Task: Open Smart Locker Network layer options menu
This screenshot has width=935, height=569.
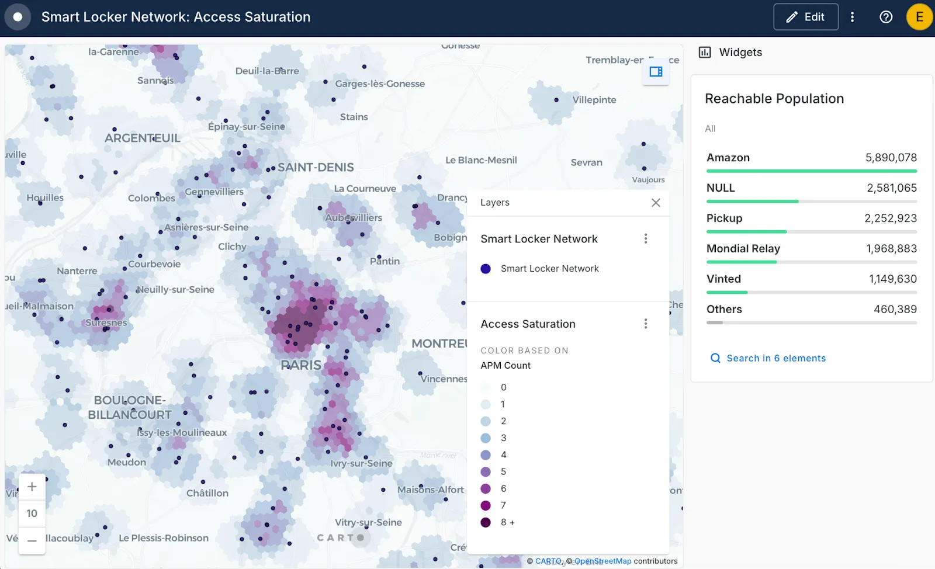Action: coord(646,238)
